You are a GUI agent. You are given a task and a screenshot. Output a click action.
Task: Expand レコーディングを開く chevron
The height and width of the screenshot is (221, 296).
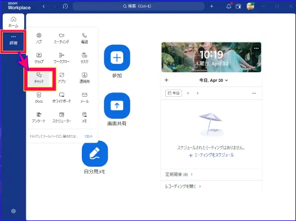point(200,186)
